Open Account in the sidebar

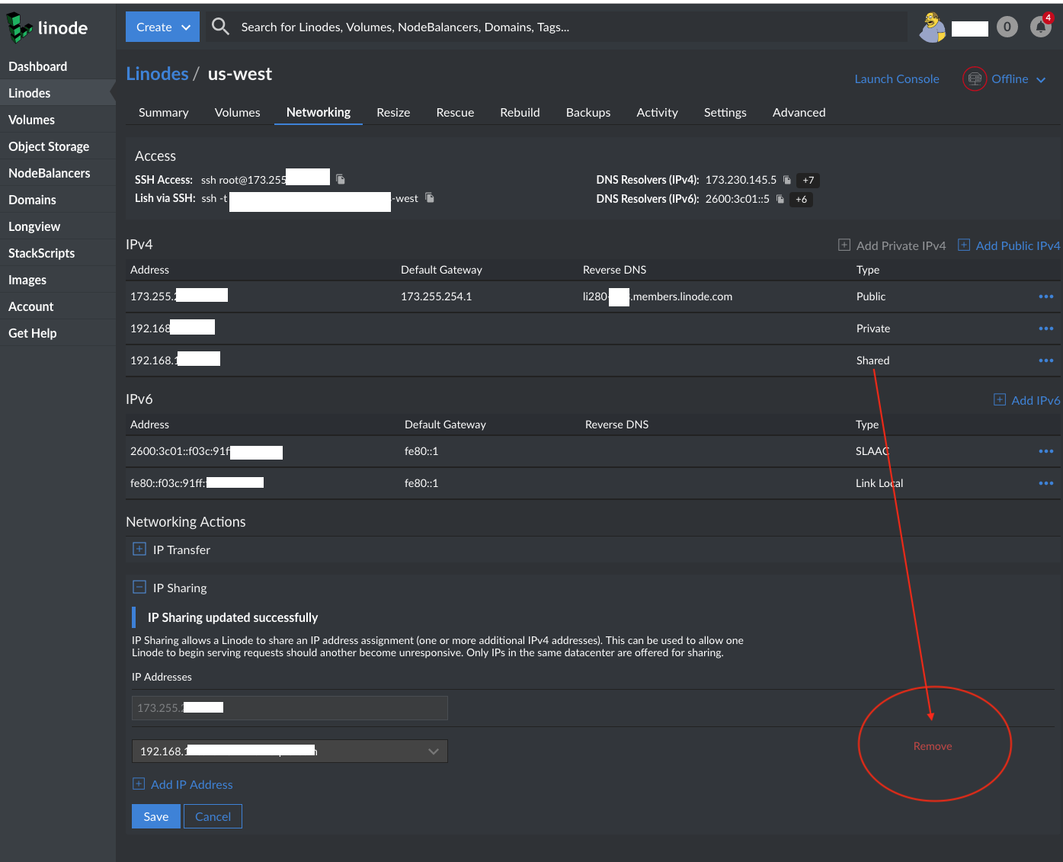[x=58, y=306]
